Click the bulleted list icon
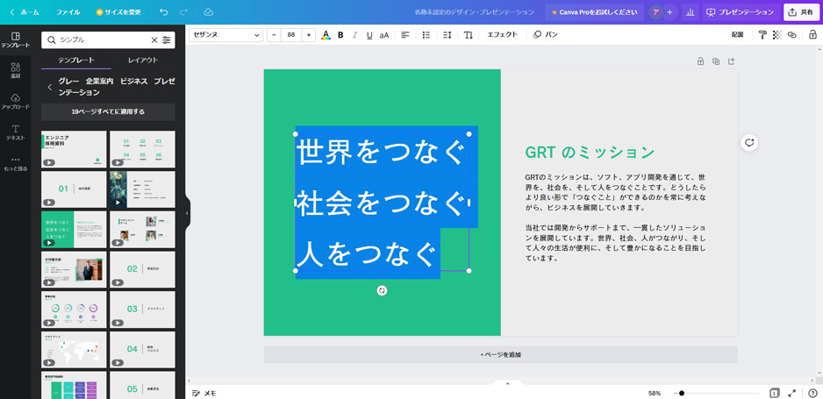This screenshot has width=823, height=399. click(x=426, y=35)
